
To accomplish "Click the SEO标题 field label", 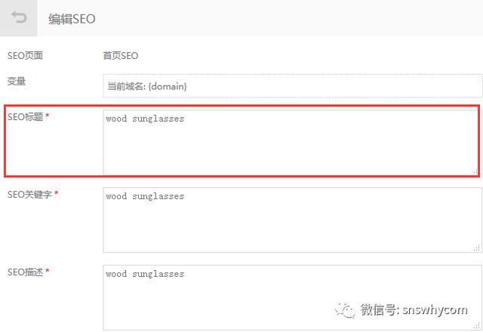I will [x=25, y=117].
